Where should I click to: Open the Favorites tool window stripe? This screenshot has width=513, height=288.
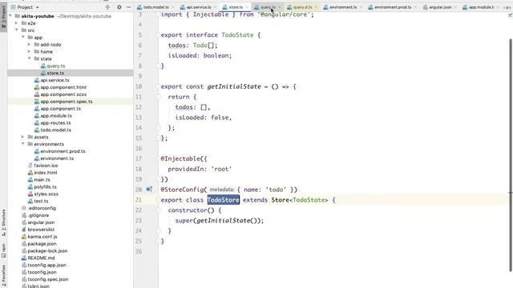[3, 276]
